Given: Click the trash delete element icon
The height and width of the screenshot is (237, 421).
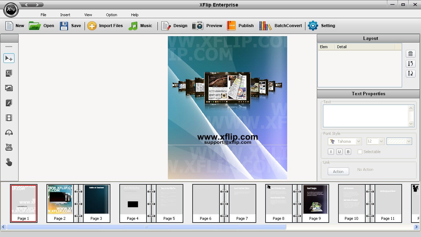Looking at the screenshot, I should click(x=411, y=54).
